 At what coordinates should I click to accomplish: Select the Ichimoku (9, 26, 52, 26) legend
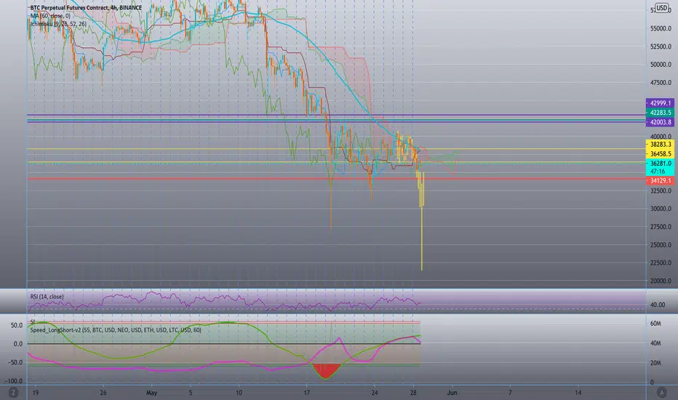tap(58, 24)
